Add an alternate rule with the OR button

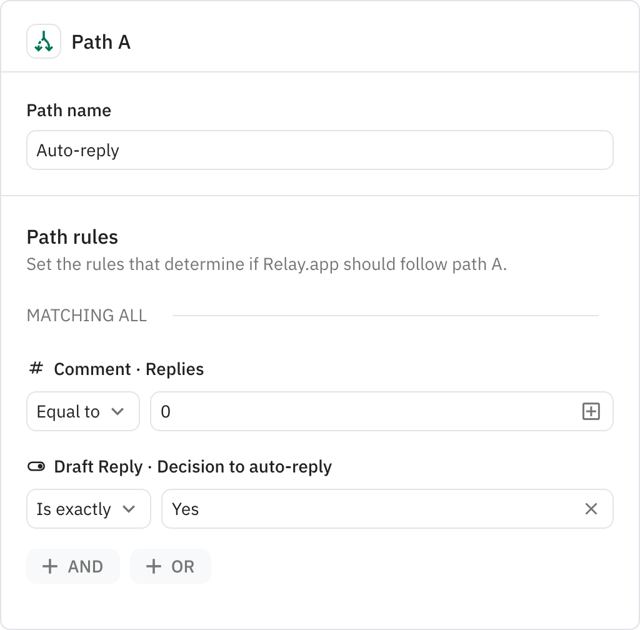click(170, 566)
